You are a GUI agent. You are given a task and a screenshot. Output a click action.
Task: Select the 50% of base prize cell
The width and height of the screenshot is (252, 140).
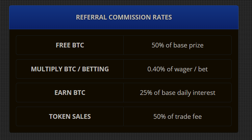click(178, 45)
